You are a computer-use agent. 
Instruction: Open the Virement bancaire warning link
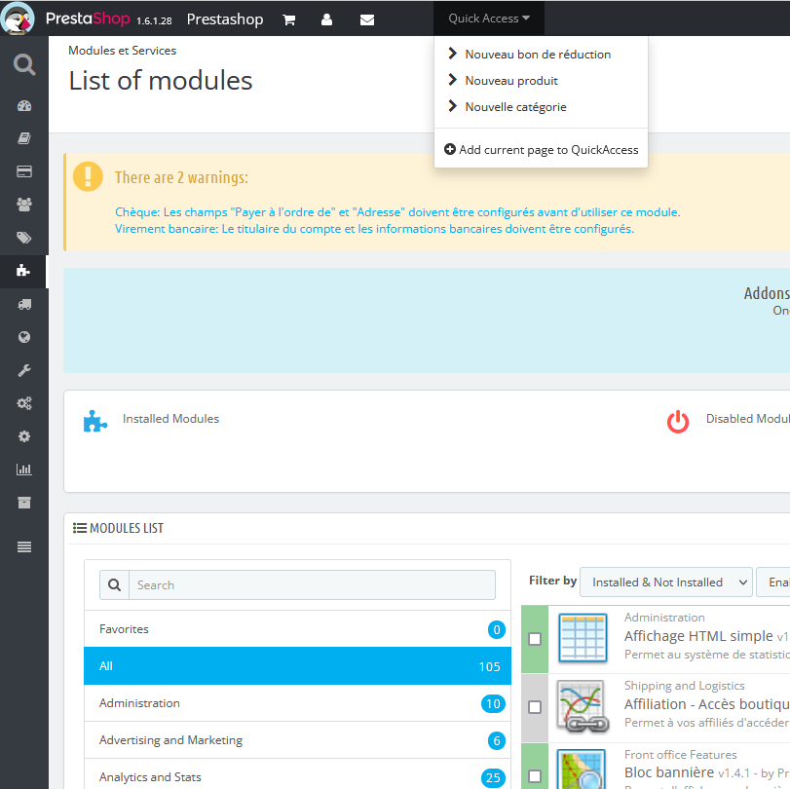[x=374, y=229]
